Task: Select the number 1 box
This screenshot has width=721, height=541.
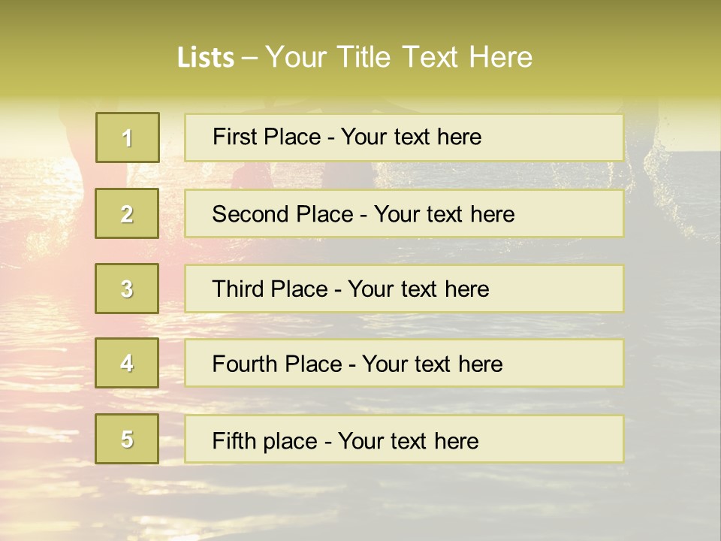Action: tap(128, 138)
